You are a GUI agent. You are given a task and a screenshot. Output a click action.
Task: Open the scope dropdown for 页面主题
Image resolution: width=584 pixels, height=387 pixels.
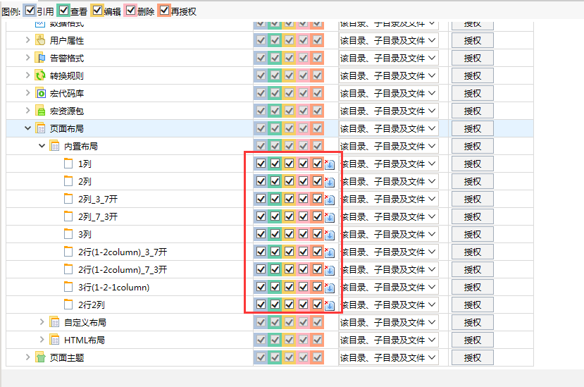(388, 357)
